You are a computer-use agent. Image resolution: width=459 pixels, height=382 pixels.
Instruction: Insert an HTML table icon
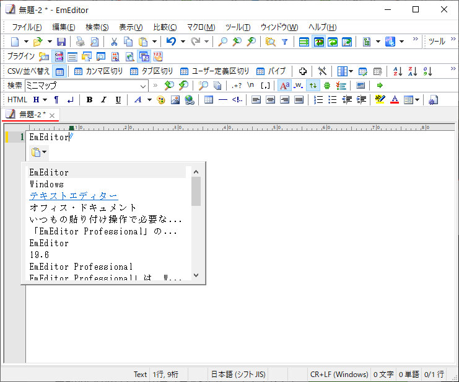coord(209,100)
